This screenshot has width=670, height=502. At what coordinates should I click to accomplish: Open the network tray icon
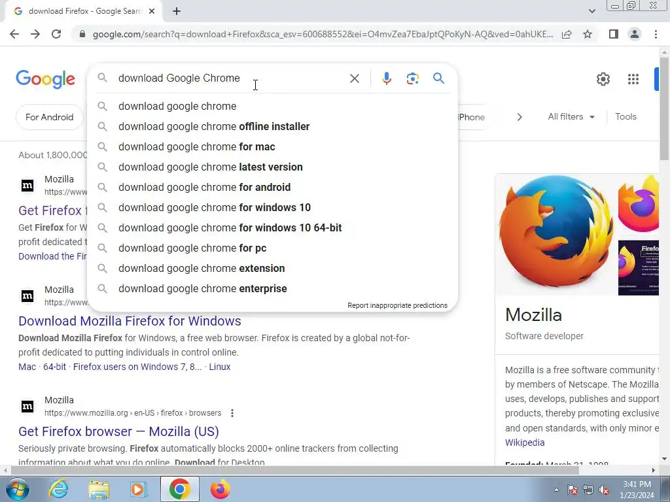tap(588, 490)
